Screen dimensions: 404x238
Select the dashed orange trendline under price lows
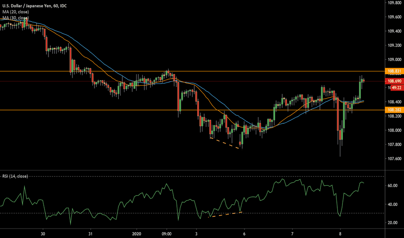(225, 143)
